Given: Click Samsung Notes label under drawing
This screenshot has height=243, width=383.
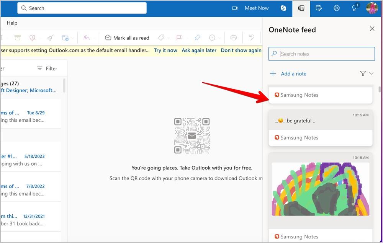Looking at the screenshot, I should 299,236.
